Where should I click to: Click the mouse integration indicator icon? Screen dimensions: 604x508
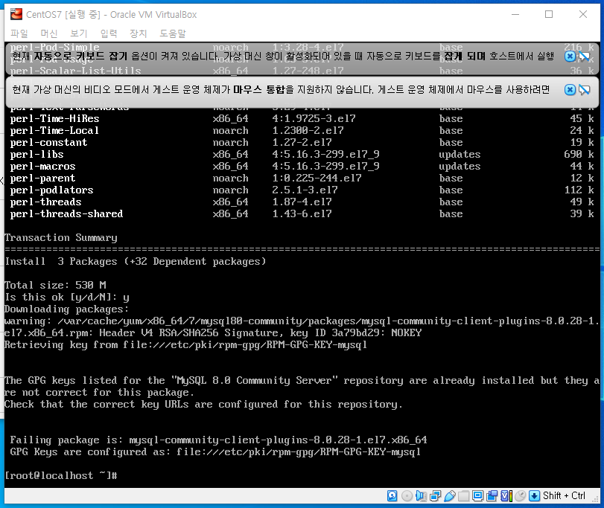(x=521, y=496)
